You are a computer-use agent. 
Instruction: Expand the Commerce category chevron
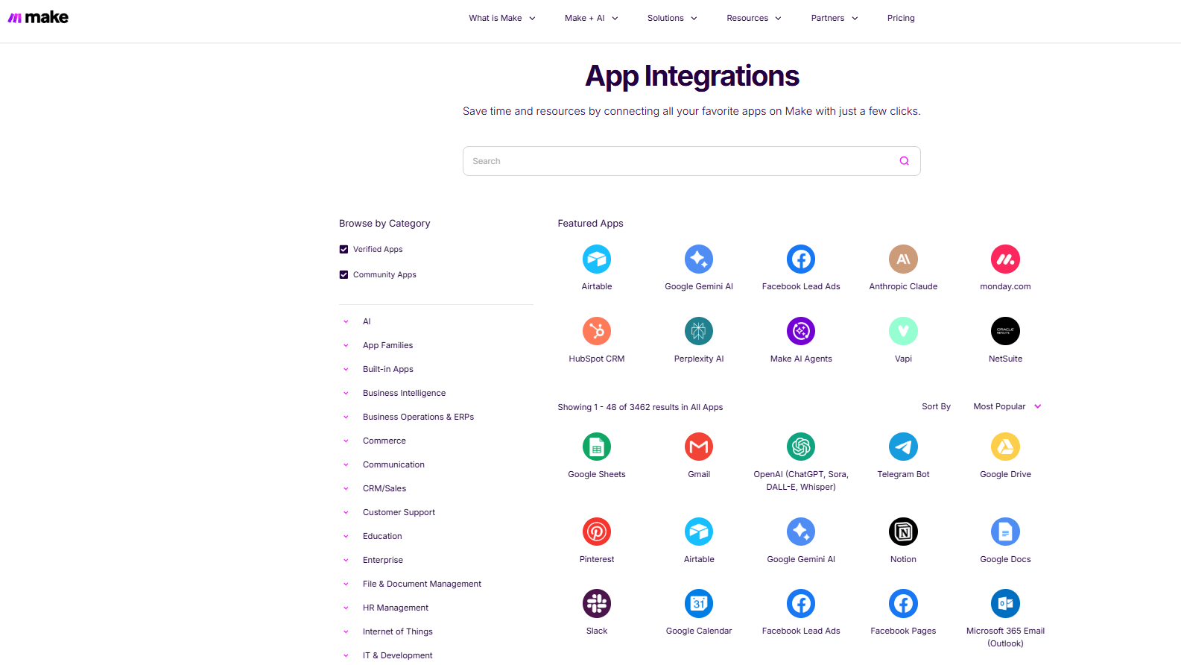click(x=346, y=441)
